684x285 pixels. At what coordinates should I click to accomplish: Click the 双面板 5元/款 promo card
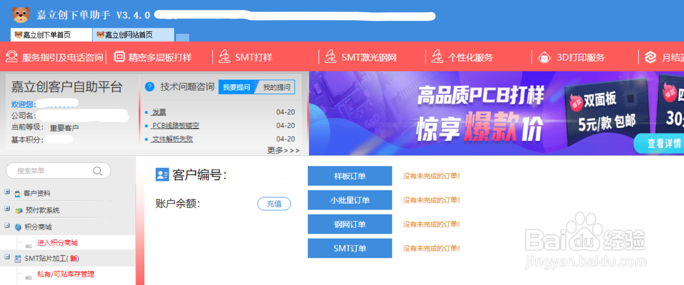[x=607, y=112]
